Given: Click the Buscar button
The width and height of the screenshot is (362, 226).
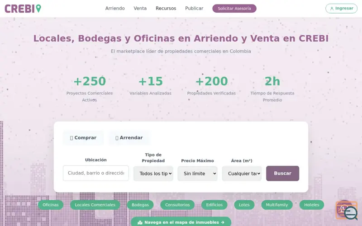Looking at the screenshot, I should click(x=282, y=174).
